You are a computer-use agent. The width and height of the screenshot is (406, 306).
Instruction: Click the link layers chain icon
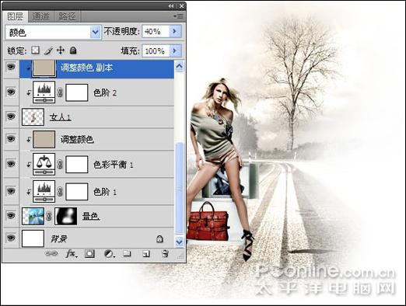(51, 253)
